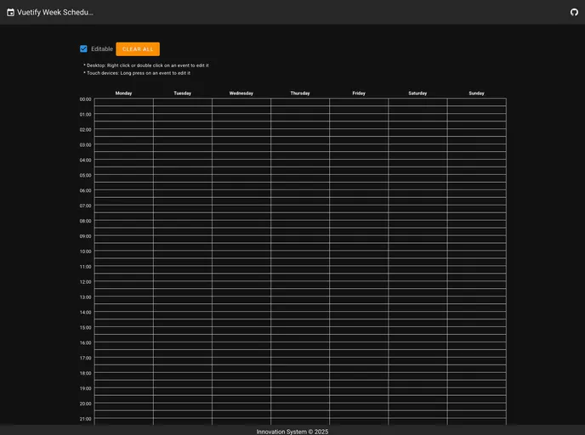585x435 pixels.
Task: Click the 03:00 time label
Action: point(85,145)
